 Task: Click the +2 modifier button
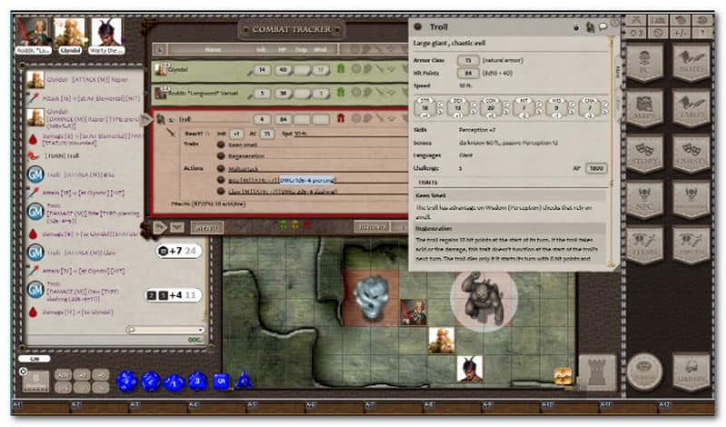(82, 374)
